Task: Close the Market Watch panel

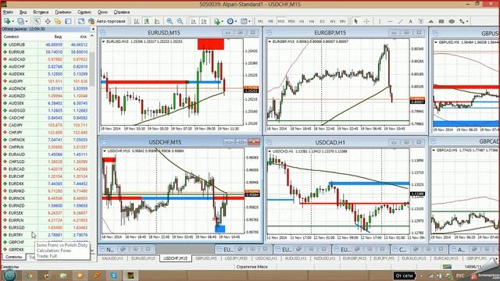Action: 93,29
